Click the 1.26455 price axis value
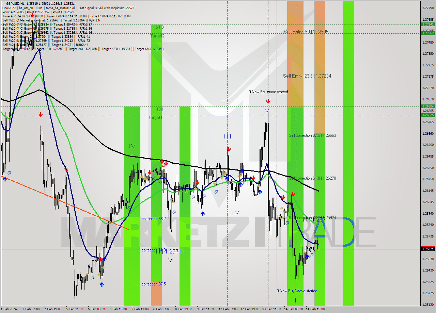 (x=428, y=156)
